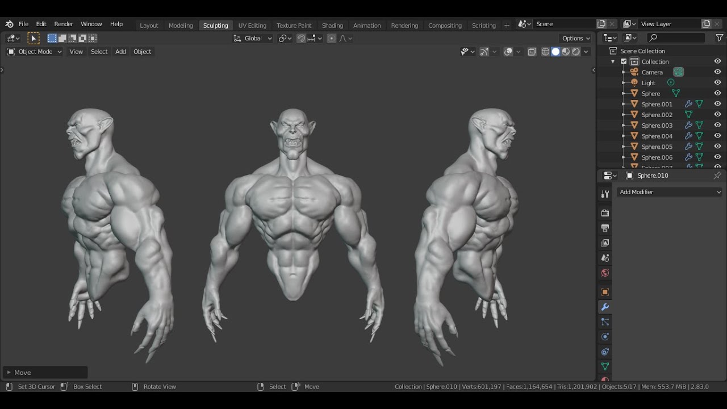
Task: Open the Object Mode dropdown
Action: 35,52
